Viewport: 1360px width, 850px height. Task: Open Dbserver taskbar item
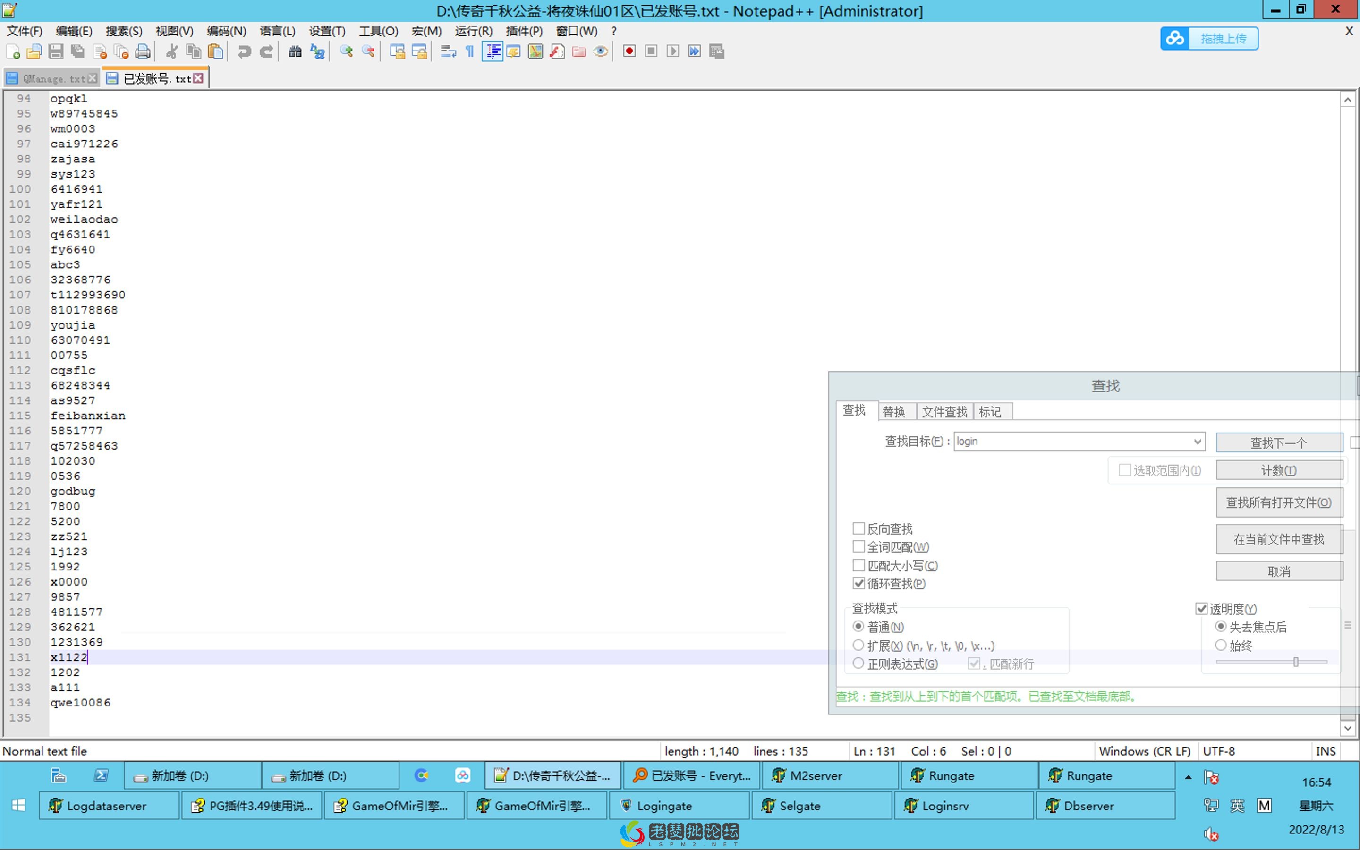[x=1105, y=806]
